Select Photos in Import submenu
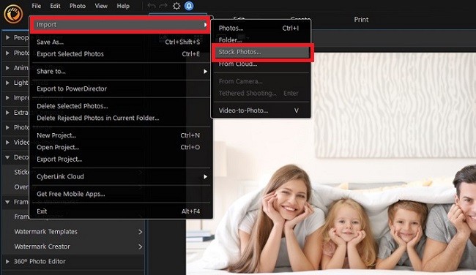 pos(261,29)
